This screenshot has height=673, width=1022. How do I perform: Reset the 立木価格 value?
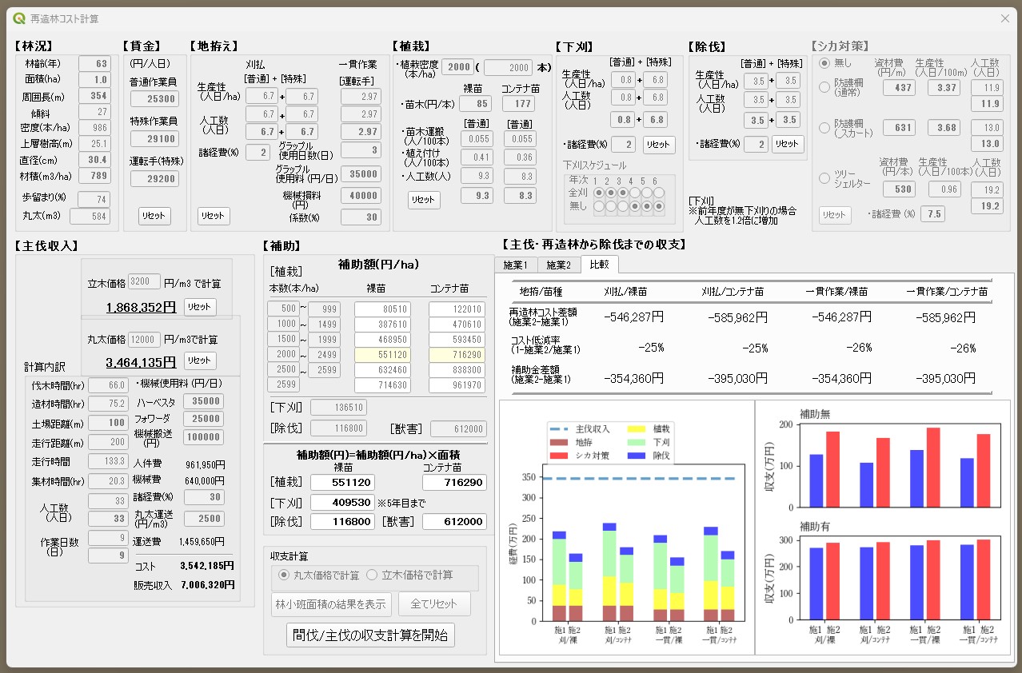click(x=200, y=307)
